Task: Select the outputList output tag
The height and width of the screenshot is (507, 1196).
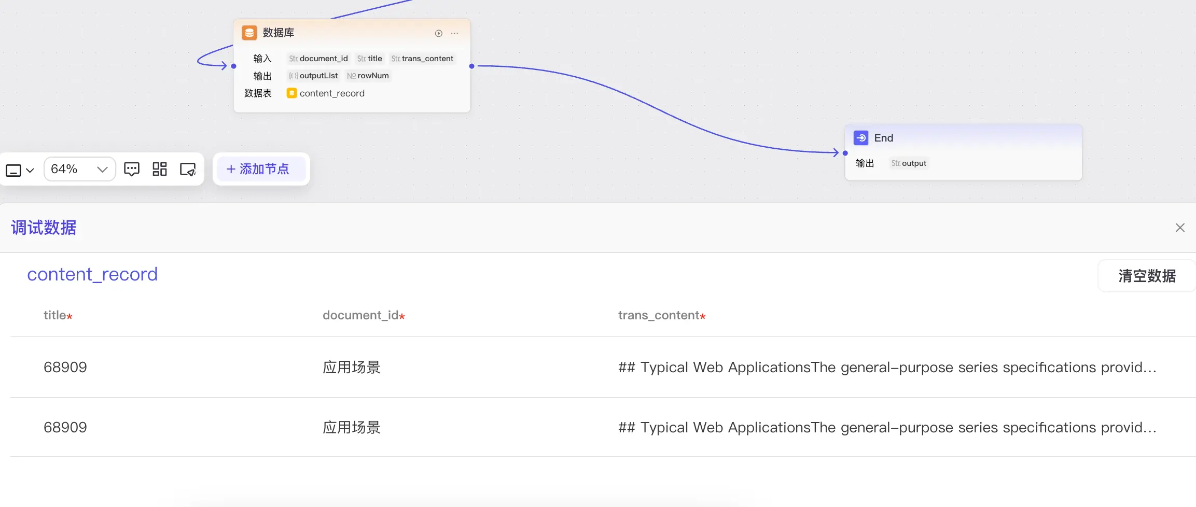Action: 313,76
